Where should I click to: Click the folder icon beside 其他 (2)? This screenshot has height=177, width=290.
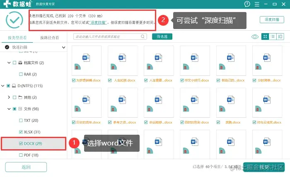(20, 97)
